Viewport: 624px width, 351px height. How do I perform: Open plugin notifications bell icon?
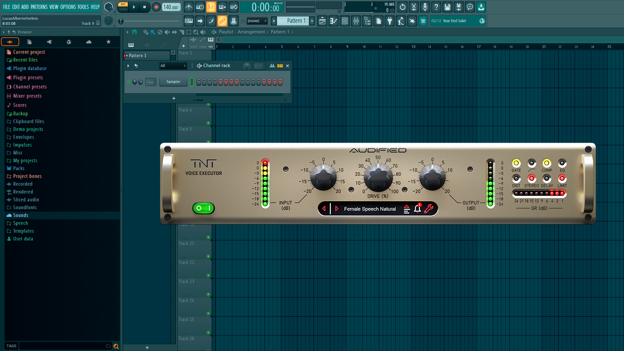[x=417, y=209]
